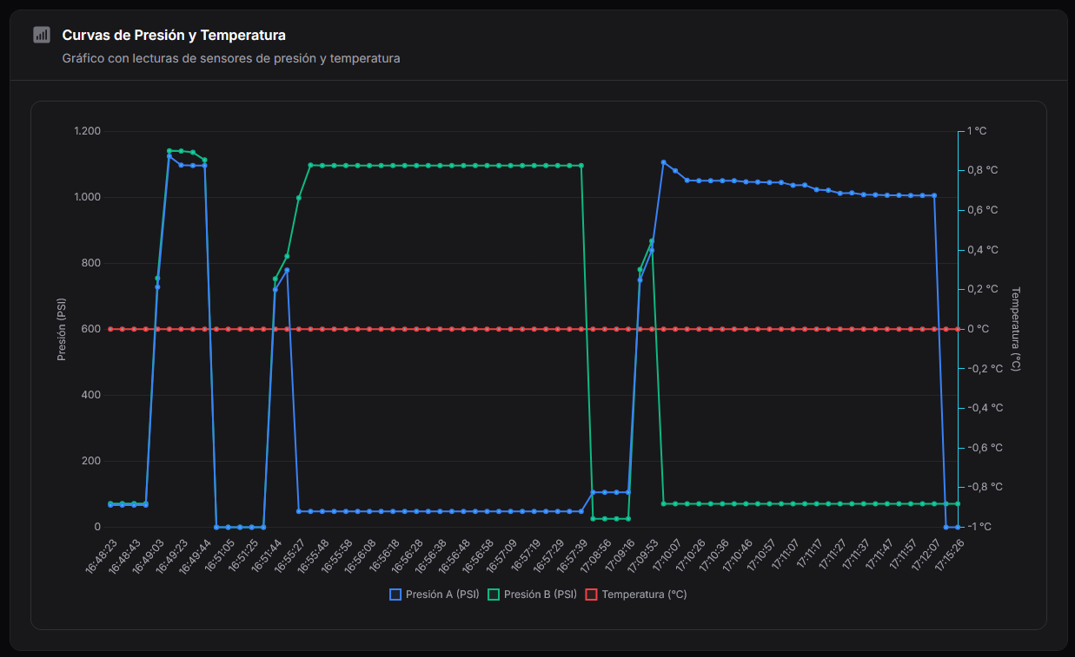Click the 200 left axis tick label
Screen dimensions: 1075x657
point(91,461)
